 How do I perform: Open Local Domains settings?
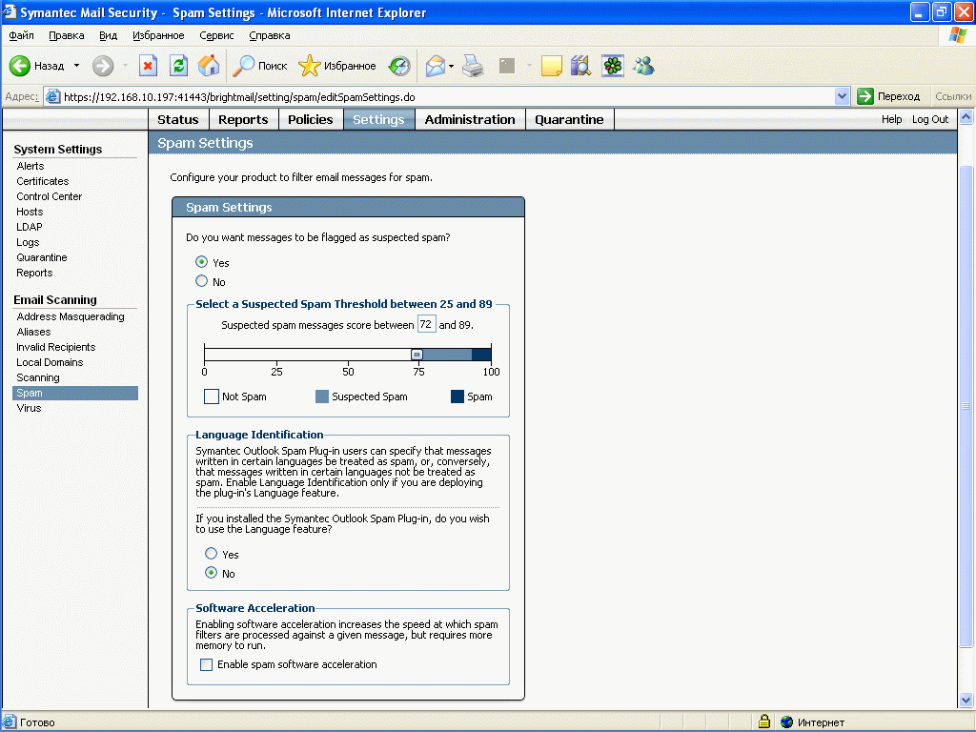[x=50, y=362]
